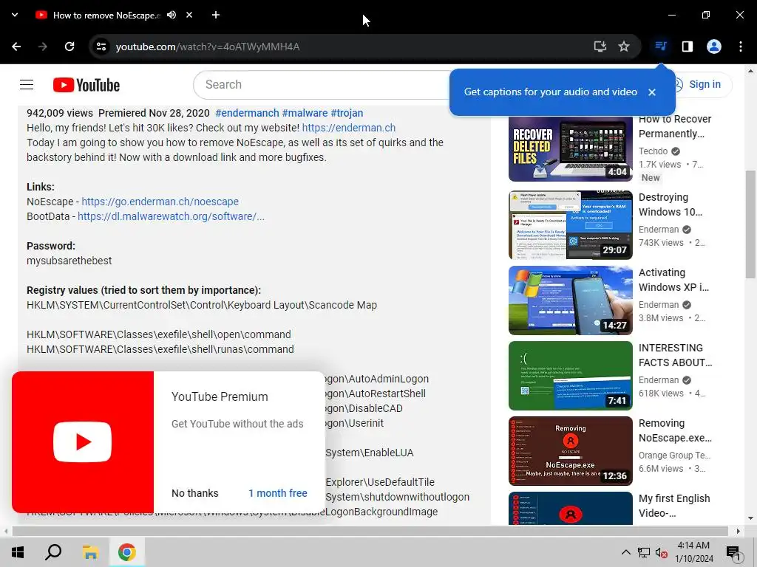Accept 1 month free Premium offer
Viewport: 757px width, 567px height.
pyautogui.click(x=278, y=493)
